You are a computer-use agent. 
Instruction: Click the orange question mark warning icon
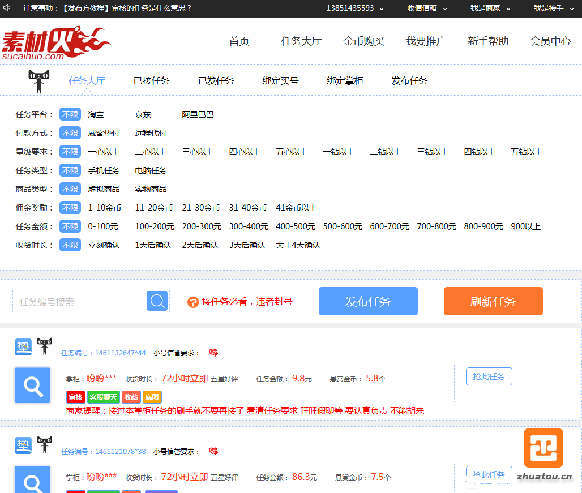pyautogui.click(x=193, y=302)
